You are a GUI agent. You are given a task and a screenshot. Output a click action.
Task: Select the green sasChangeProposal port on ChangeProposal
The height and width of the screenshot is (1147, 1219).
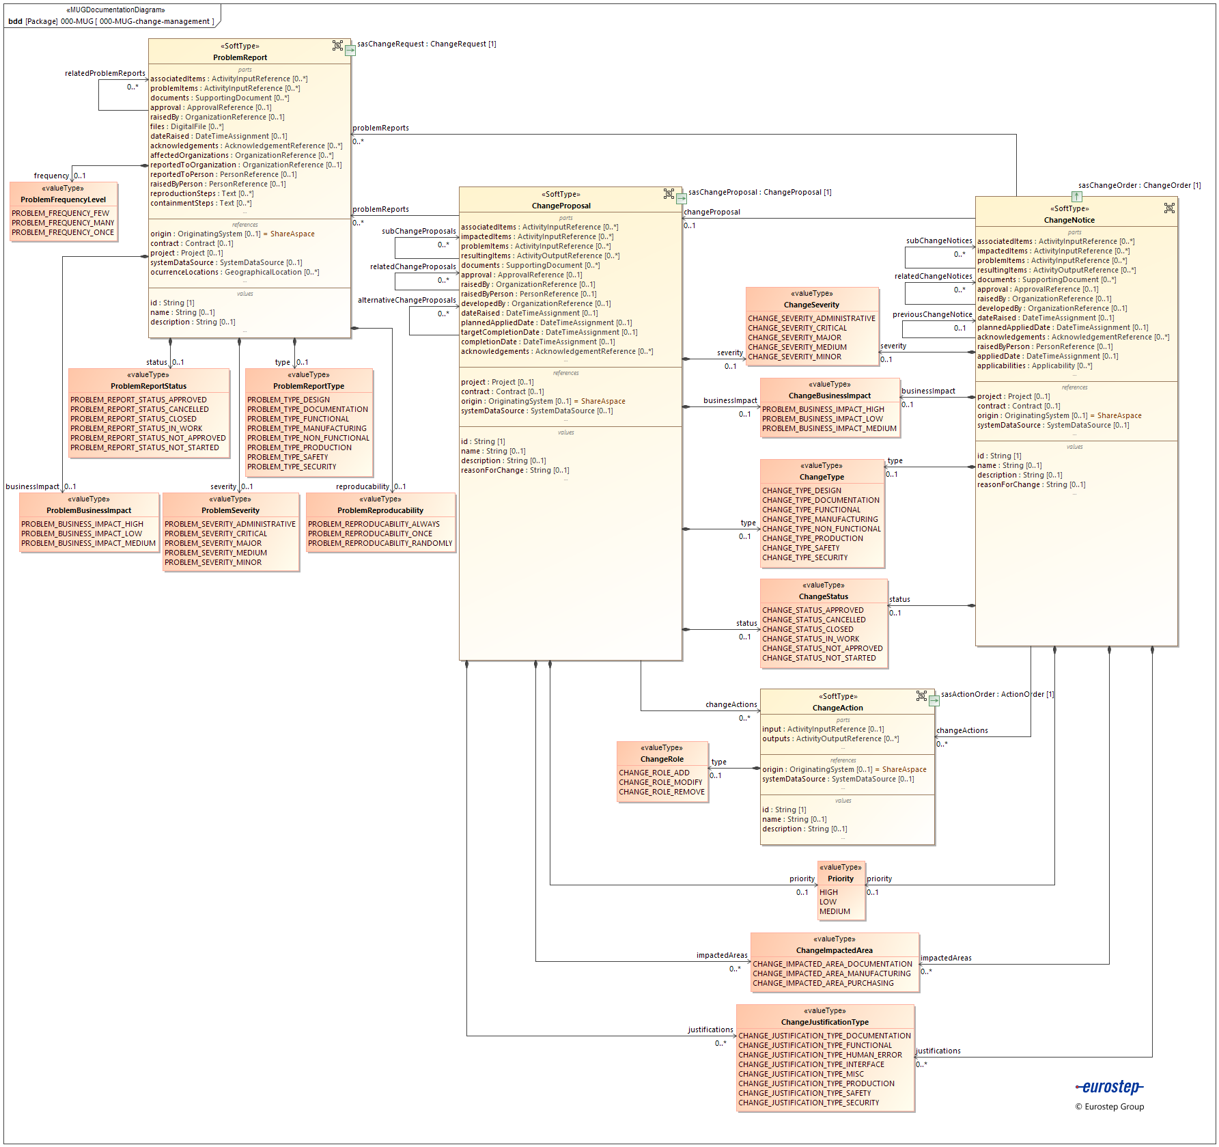coord(682,198)
